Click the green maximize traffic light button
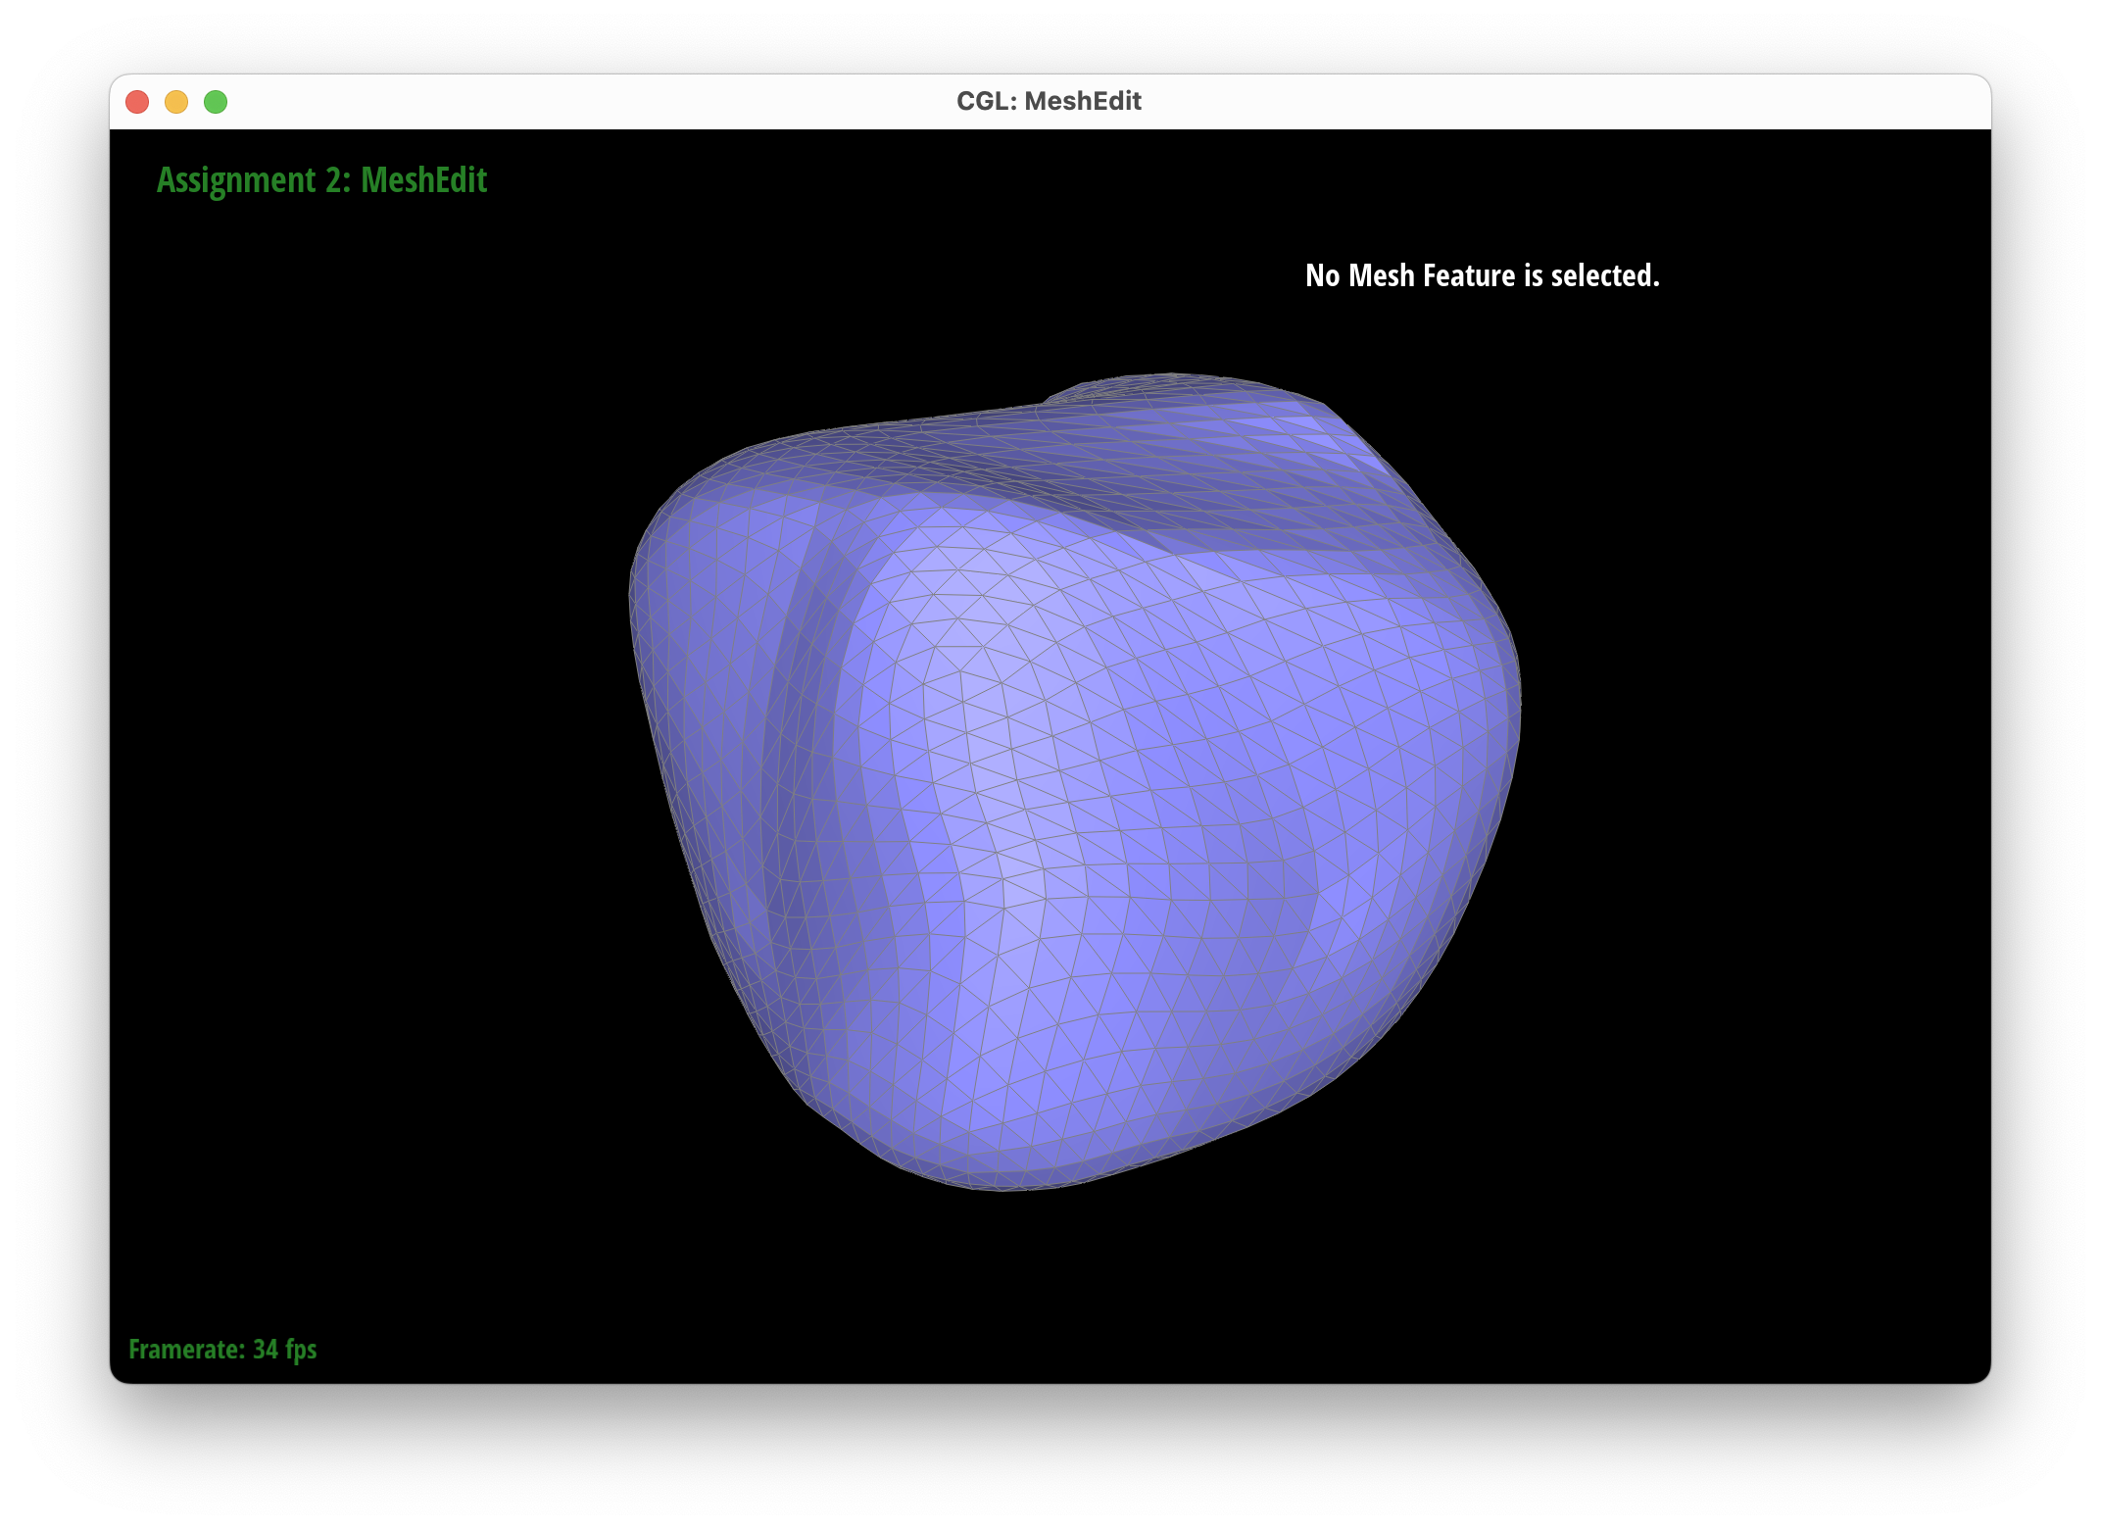The width and height of the screenshot is (2101, 1529). pos(215,101)
